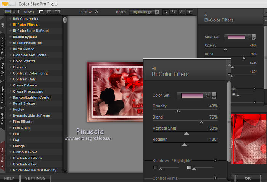Mark Graduated Fog as favorite with its star
Screen dimensions: 267x182
pos(10,164)
